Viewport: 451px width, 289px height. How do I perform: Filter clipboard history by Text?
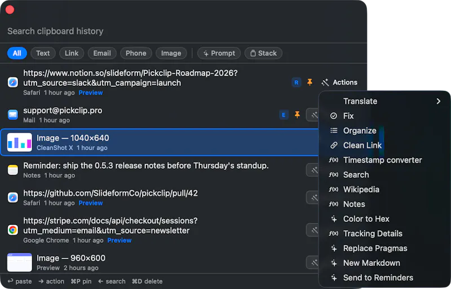pyautogui.click(x=43, y=53)
